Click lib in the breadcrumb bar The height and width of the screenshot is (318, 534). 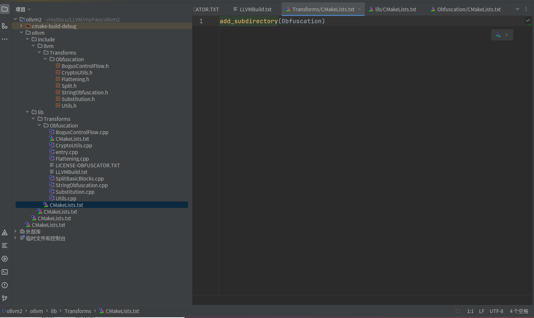click(54, 311)
